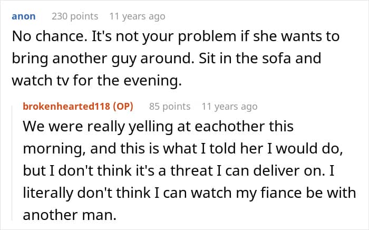This screenshot has width=369, height=230.
Task: Click the phrase 'Sit in the sofa and'
Action: click(x=260, y=59)
